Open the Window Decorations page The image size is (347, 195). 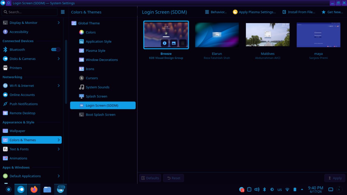(x=103, y=60)
